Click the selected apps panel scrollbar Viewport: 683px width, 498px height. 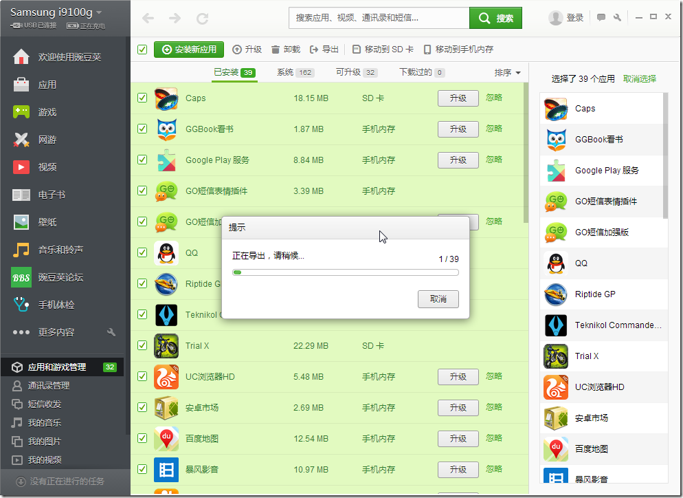[x=665, y=155]
